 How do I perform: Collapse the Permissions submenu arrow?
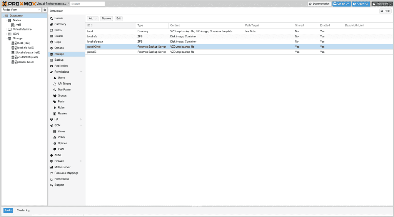click(x=81, y=72)
